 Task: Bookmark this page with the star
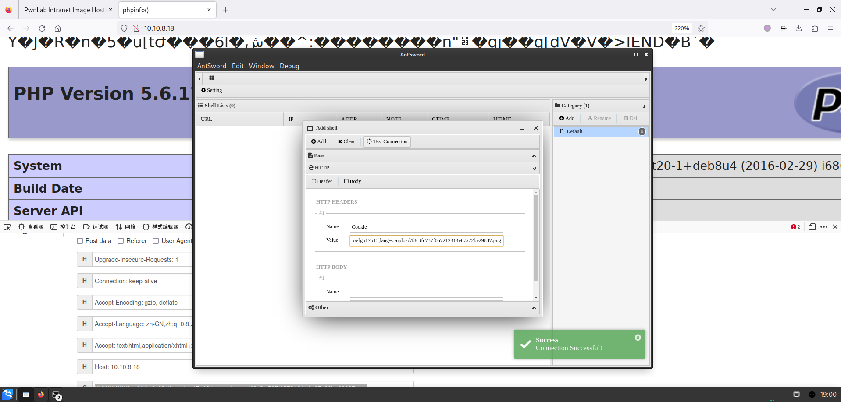[701, 28]
